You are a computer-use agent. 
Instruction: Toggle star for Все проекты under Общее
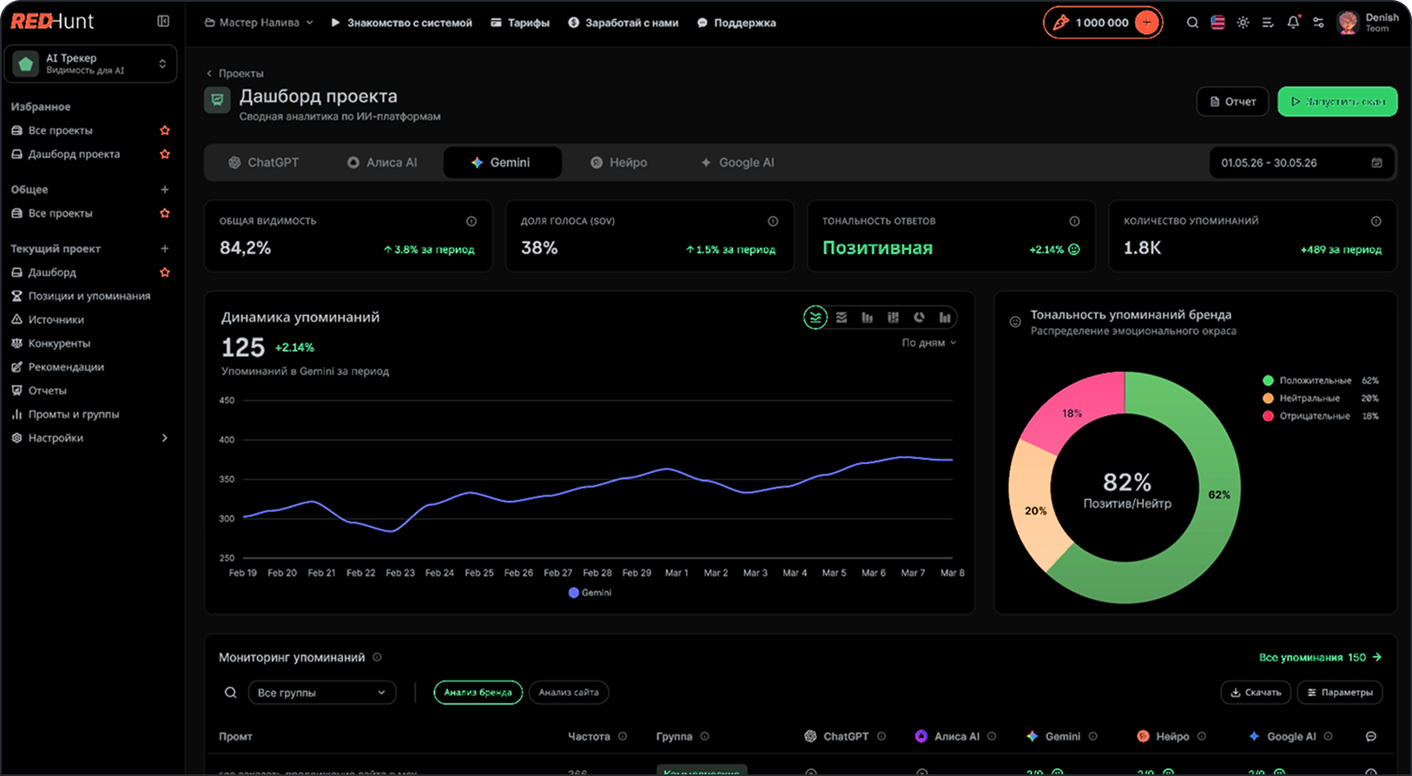click(165, 214)
